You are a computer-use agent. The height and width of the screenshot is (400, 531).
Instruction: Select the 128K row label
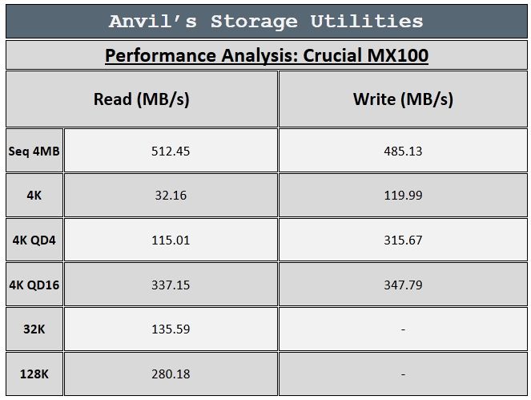(34, 374)
